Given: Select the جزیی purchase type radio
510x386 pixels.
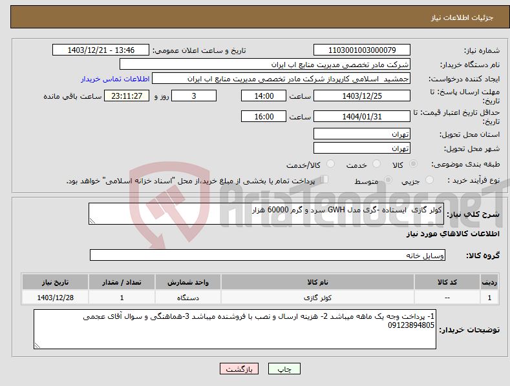Looking at the screenshot, I should point(429,180).
